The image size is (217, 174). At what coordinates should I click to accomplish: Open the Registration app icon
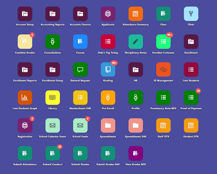pos(25,125)
